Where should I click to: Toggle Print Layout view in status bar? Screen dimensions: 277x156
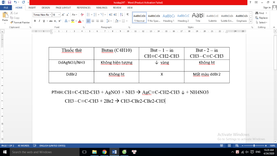click(229, 145)
